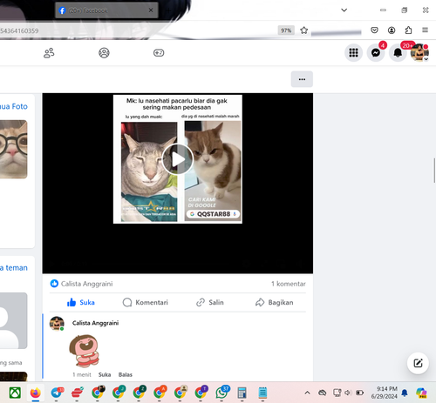Image resolution: width=436 pixels, height=403 pixels.
Task: Open the Groups tab icon
Action: coord(104,53)
